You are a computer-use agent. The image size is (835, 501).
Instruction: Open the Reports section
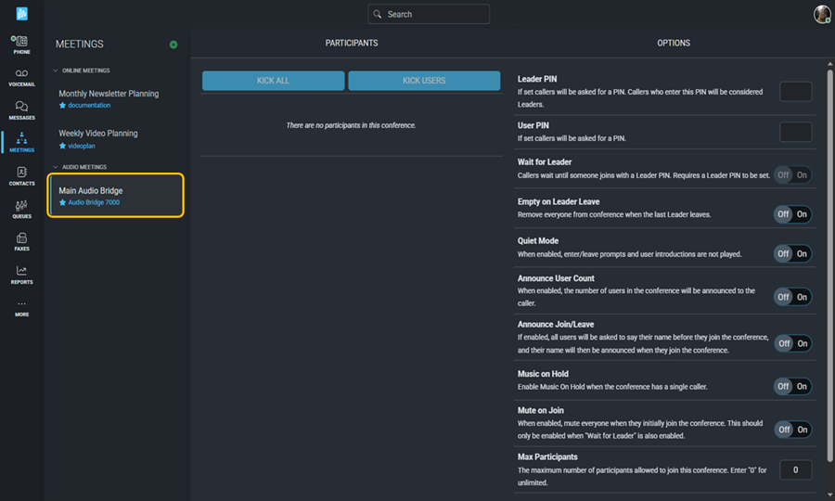click(21, 275)
